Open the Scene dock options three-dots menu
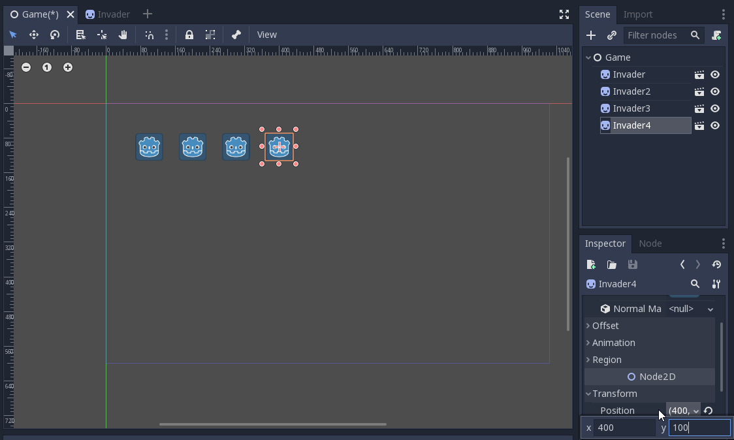Image resolution: width=734 pixels, height=440 pixels. click(724, 14)
